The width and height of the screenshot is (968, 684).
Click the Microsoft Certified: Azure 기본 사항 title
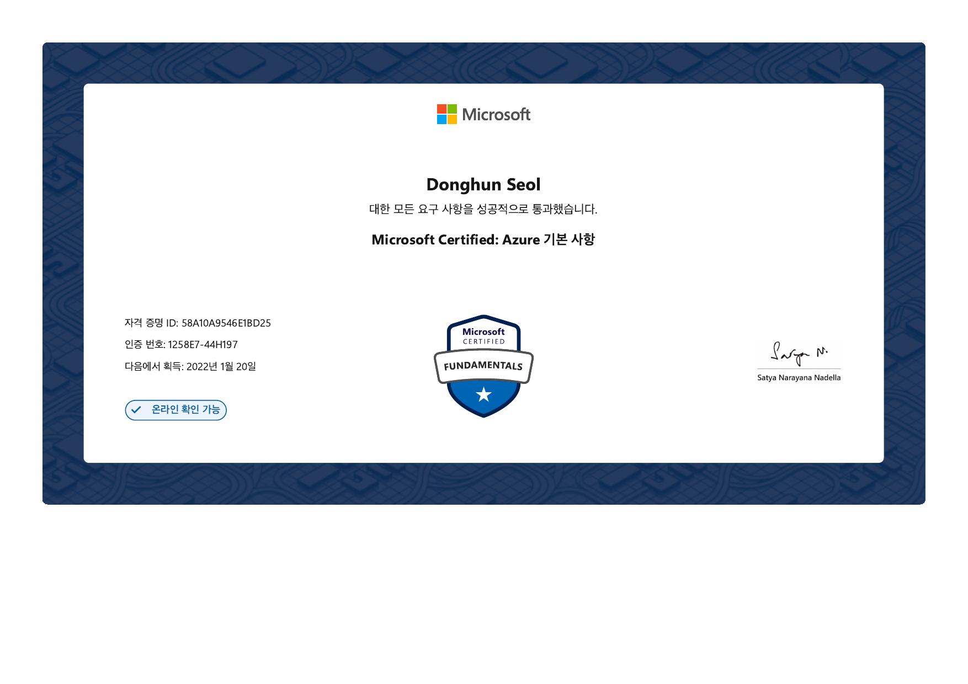pyautogui.click(x=483, y=239)
